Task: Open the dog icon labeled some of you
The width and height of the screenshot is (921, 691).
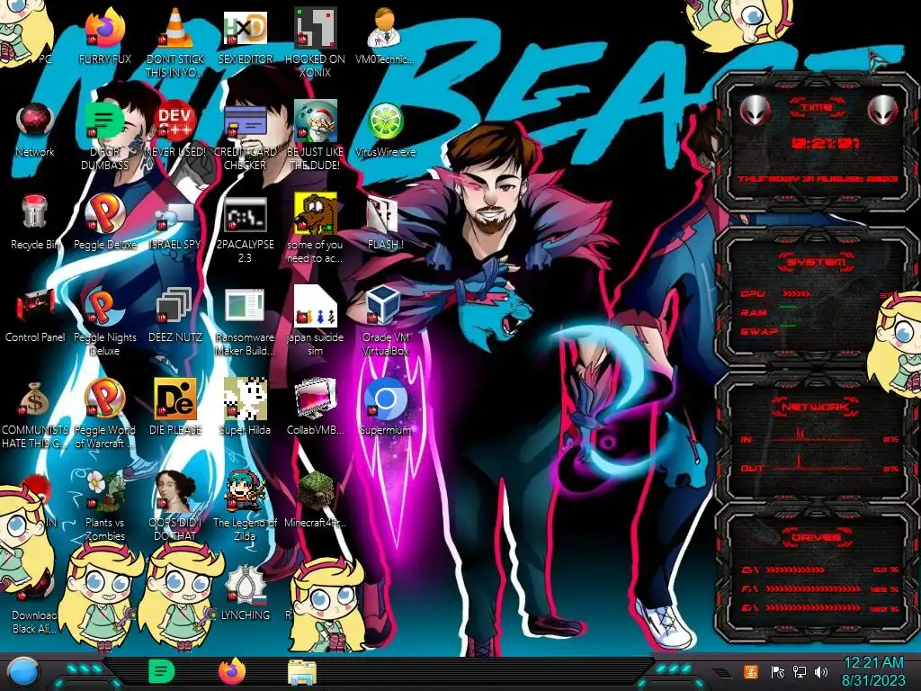Action: point(316,214)
